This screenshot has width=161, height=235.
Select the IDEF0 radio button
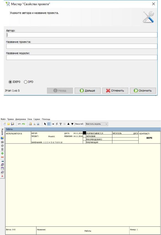10,82
